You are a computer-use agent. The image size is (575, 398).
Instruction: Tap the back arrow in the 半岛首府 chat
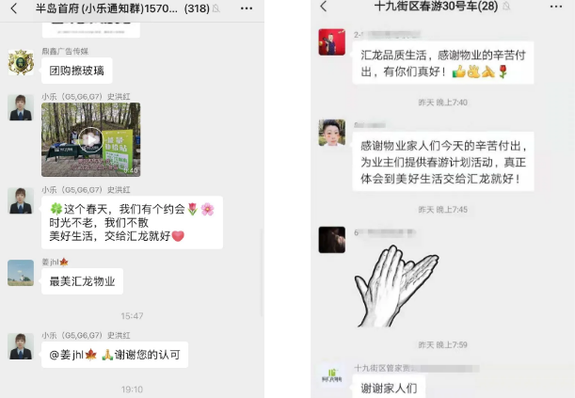(14, 8)
